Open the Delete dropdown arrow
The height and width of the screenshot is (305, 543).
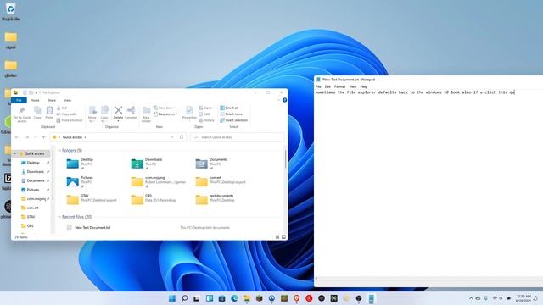tap(118, 121)
